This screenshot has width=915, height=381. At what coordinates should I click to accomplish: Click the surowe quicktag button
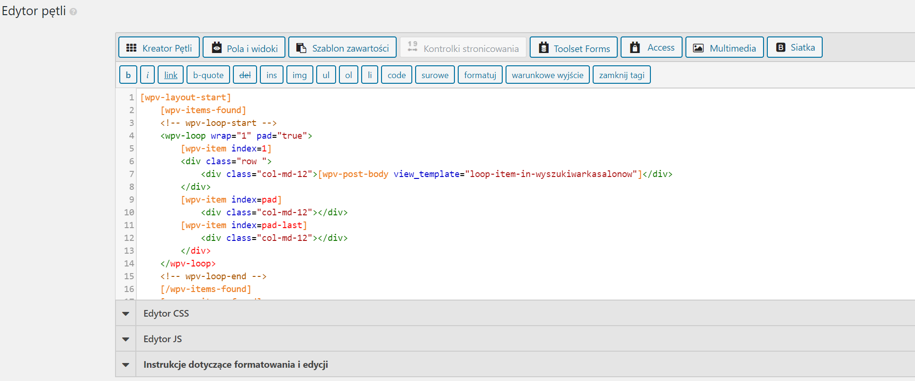435,75
